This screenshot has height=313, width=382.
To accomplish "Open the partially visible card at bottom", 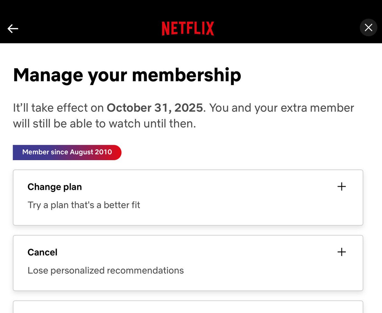I will tap(188, 307).
